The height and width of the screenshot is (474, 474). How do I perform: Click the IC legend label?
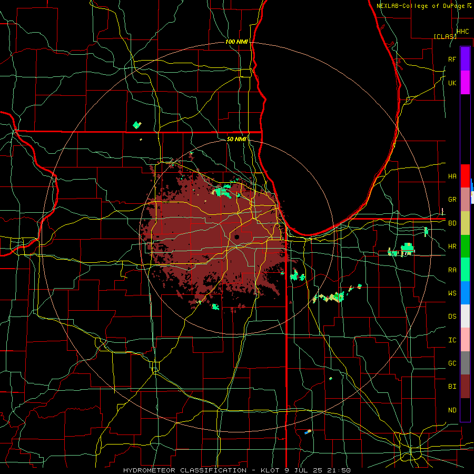[452, 340]
